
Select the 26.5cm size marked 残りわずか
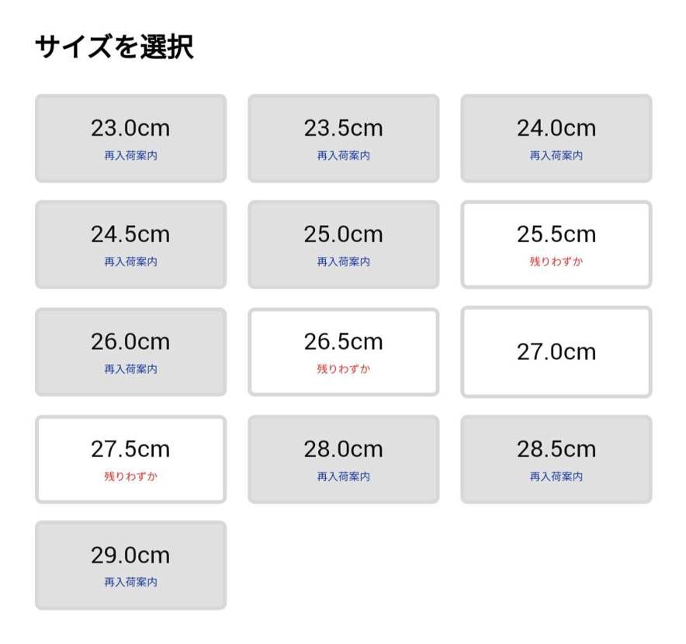[343, 351]
